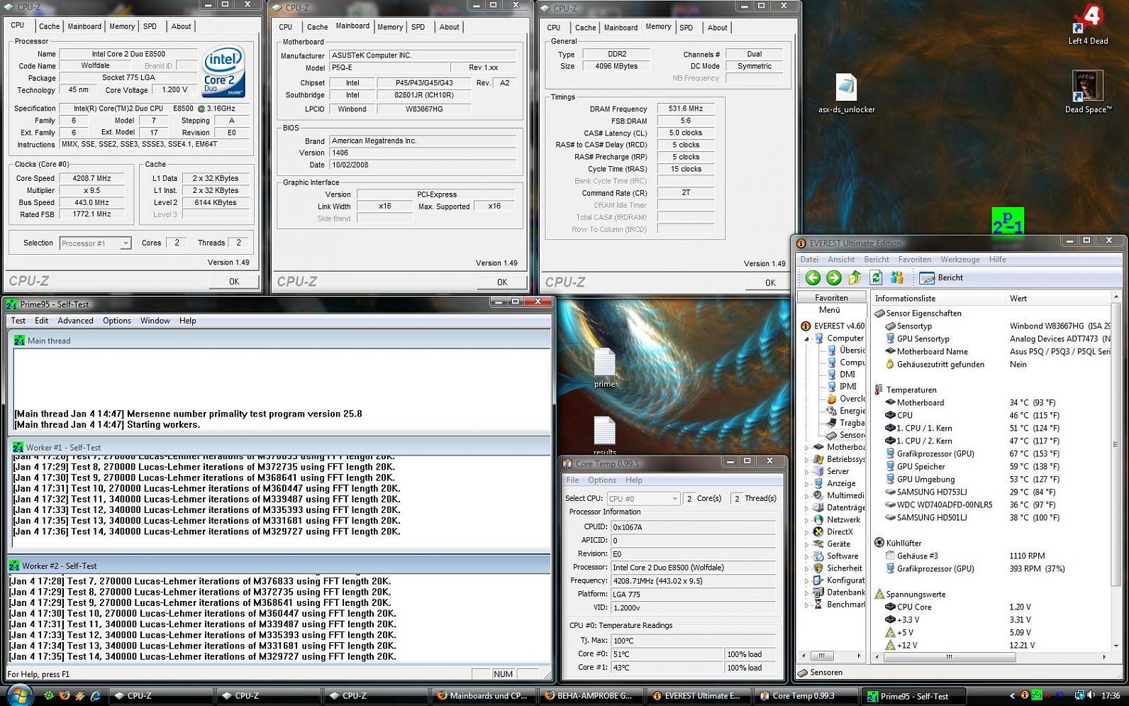The height and width of the screenshot is (706, 1129).
Task: Open Favoriten menu in EVEREST menu bar
Action: [914, 260]
